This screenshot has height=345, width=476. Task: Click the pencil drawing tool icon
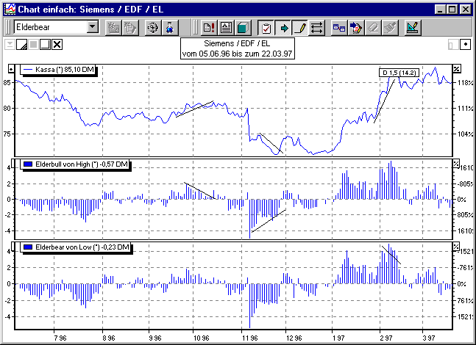click(299, 28)
